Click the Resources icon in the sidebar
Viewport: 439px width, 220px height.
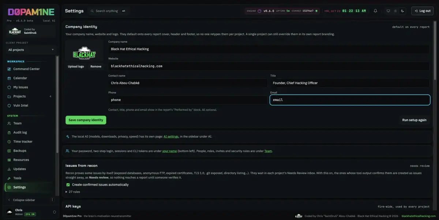[10, 160]
